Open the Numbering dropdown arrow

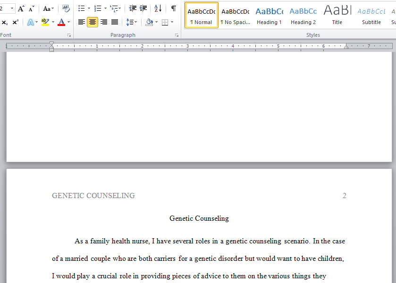105,8
